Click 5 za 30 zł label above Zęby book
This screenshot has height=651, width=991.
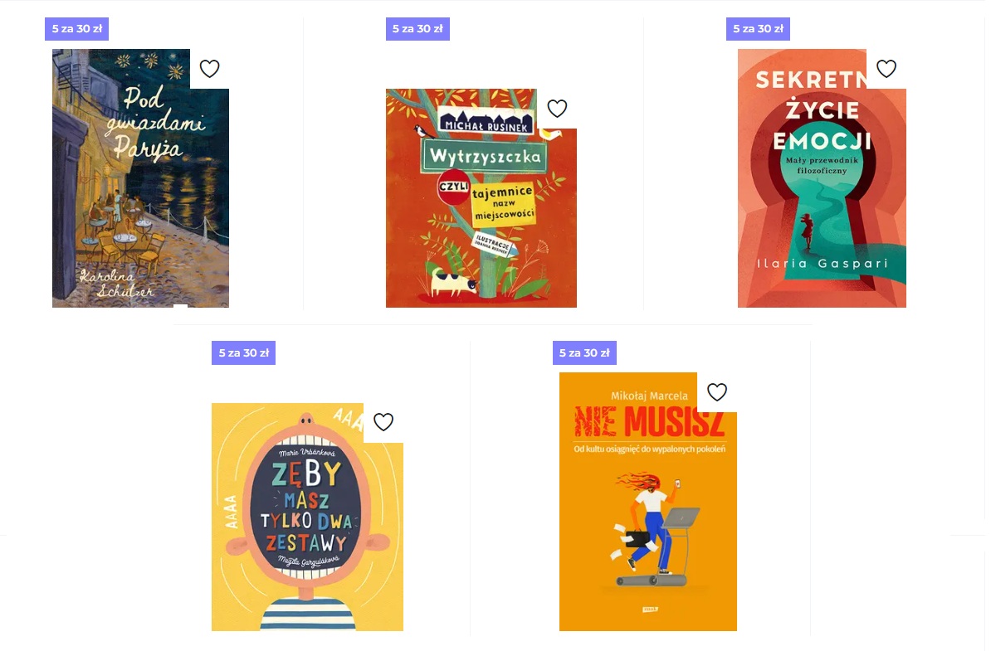(x=243, y=352)
